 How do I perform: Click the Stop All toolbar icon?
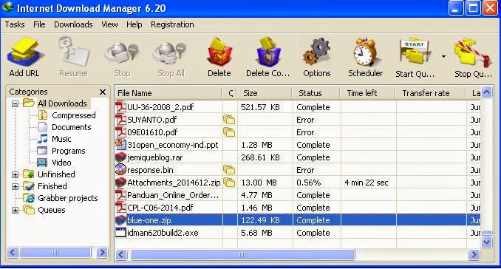tap(170, 54)
